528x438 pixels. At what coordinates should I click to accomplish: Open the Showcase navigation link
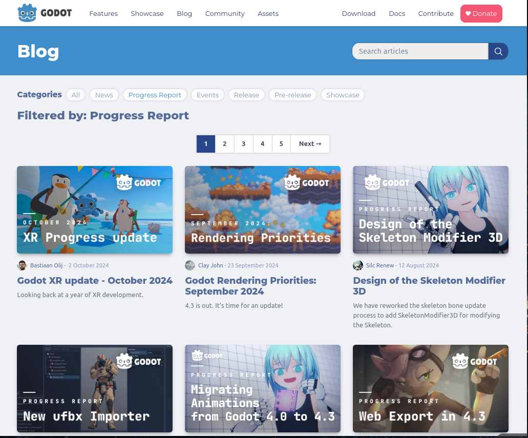click(x=147, y=13)
